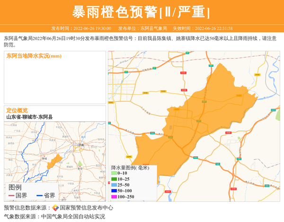This screenshot has height=222, width=284.
Task: Click the 国家预警信息发布中心 source link
Action: tap(86, 208)
